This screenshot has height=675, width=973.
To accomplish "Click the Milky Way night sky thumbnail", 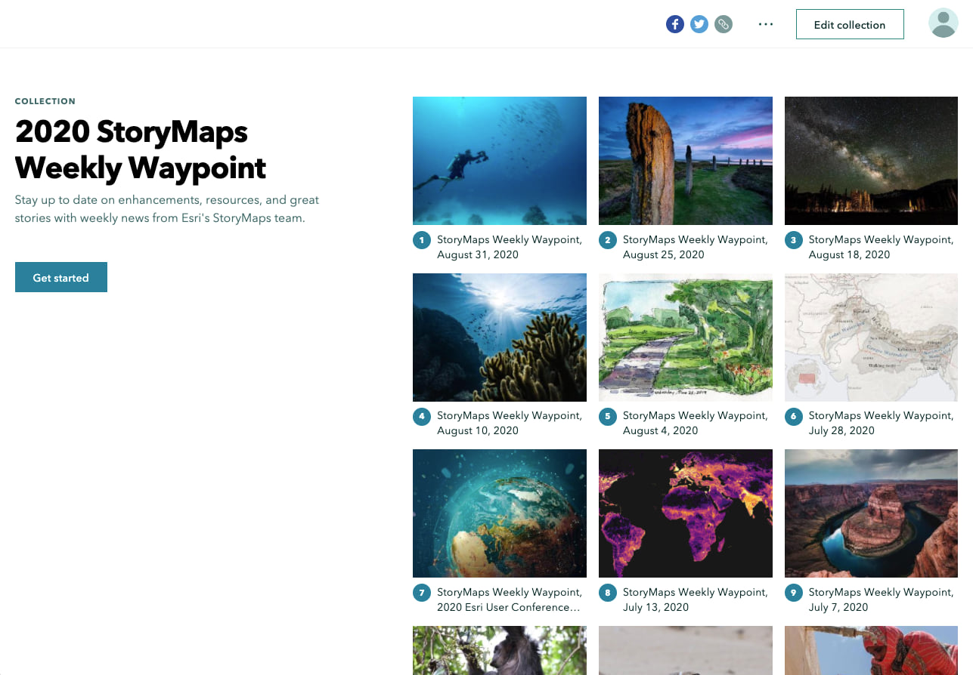I will pos(871,160).
